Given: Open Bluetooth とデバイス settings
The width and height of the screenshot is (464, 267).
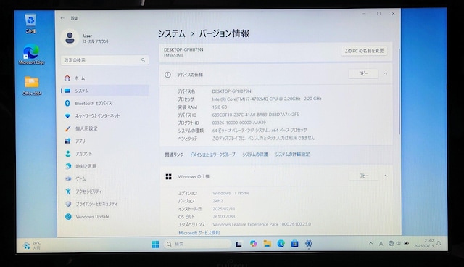Looking at the screenshot, I should [x=105, y=103].
